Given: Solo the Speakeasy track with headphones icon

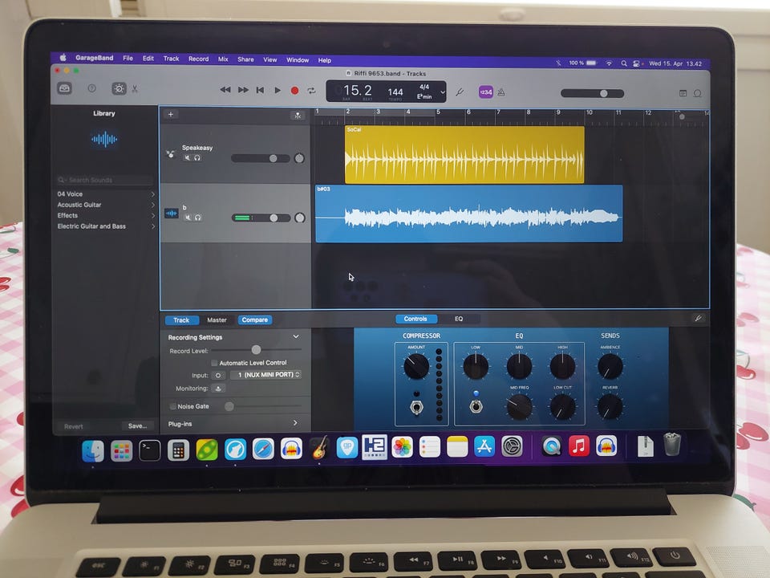Looking at the screenshot, I should click(x=197, y=158).
